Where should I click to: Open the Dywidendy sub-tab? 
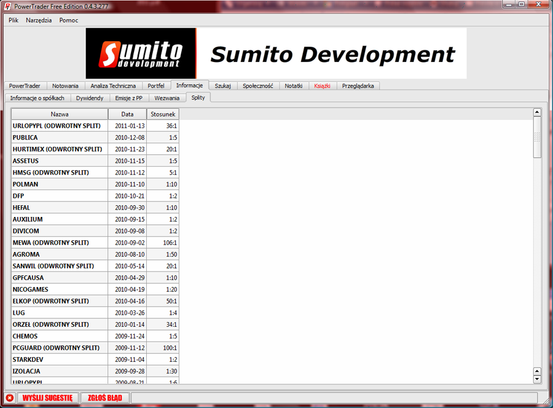tap(90, 98)
